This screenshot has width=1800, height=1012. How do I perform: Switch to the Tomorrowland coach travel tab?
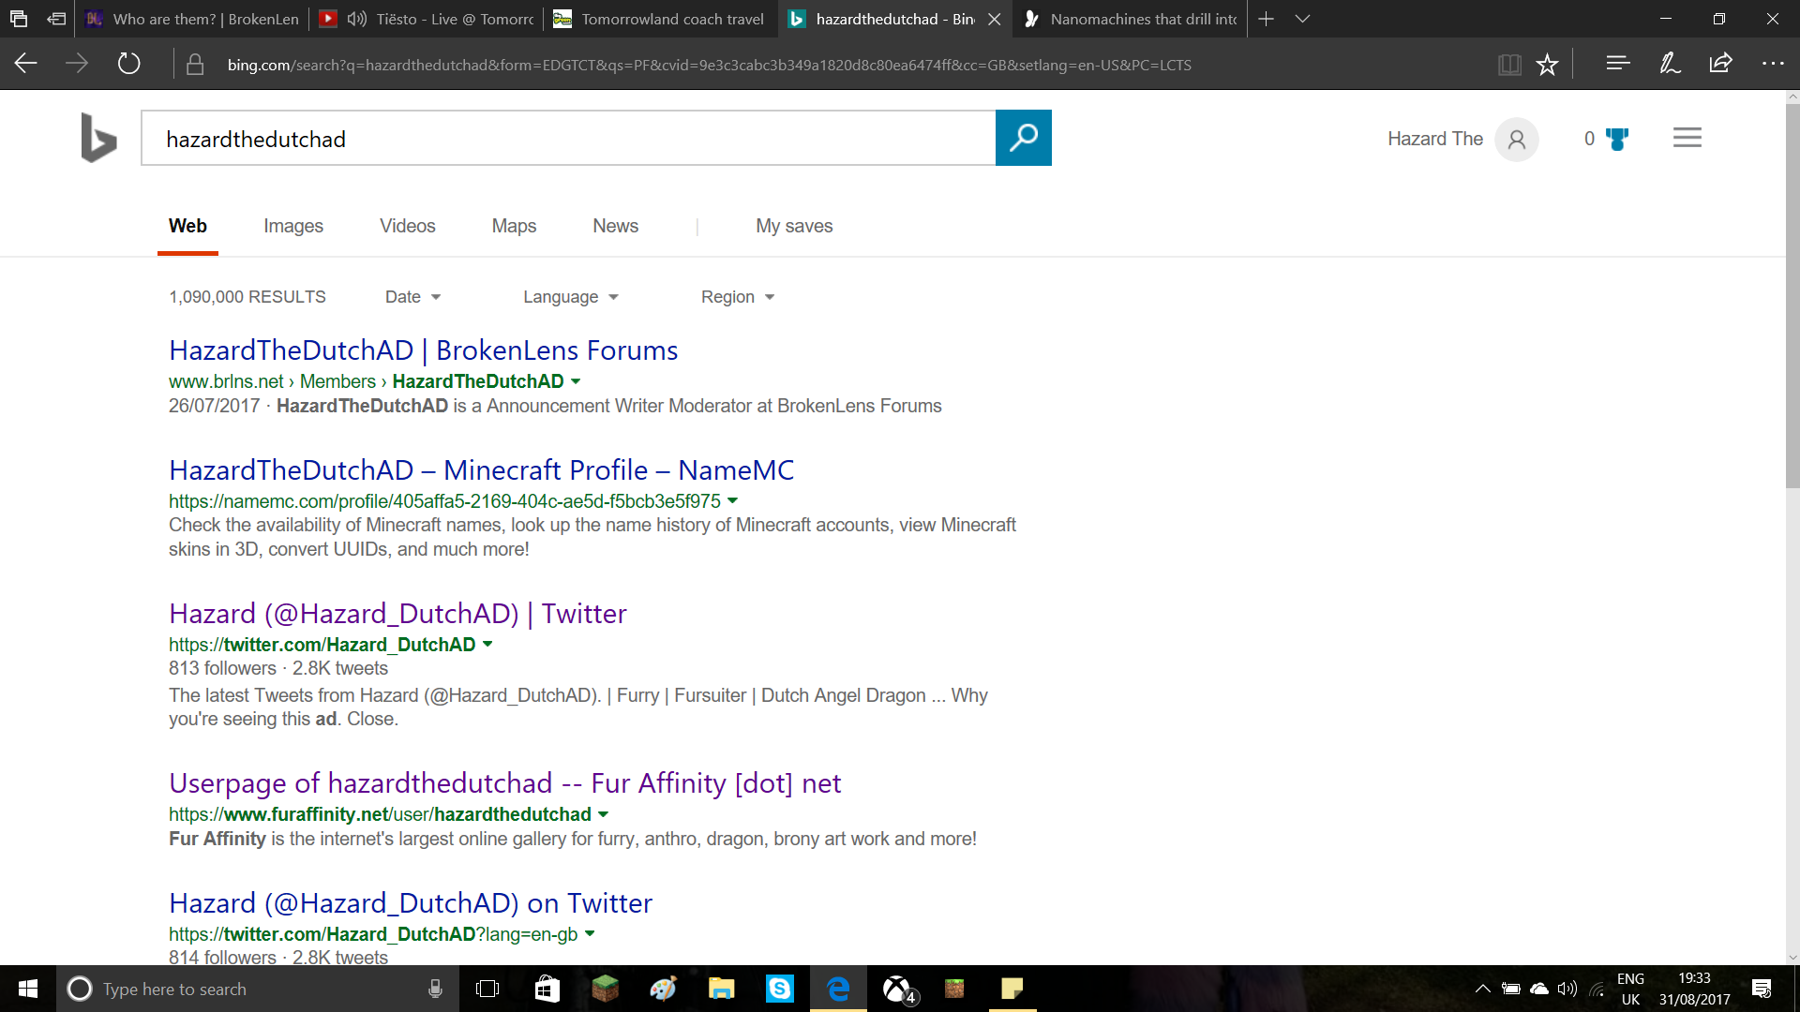click(660, 19)
